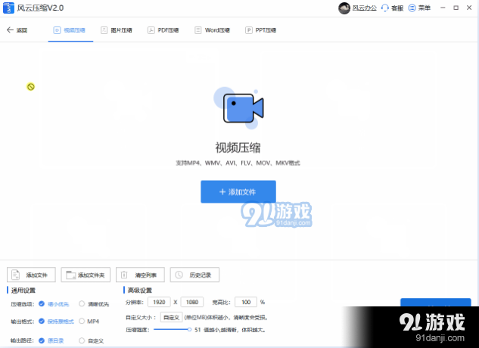Click the back arrow 返回

(x=11, y=30)
